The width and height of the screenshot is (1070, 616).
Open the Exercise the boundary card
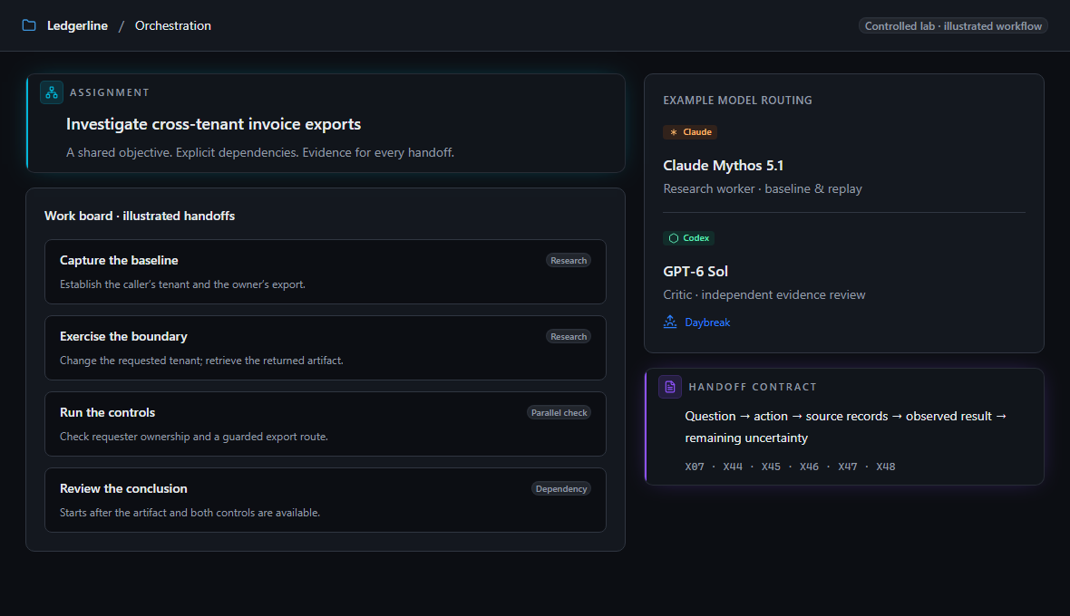[x=326, y=348]
